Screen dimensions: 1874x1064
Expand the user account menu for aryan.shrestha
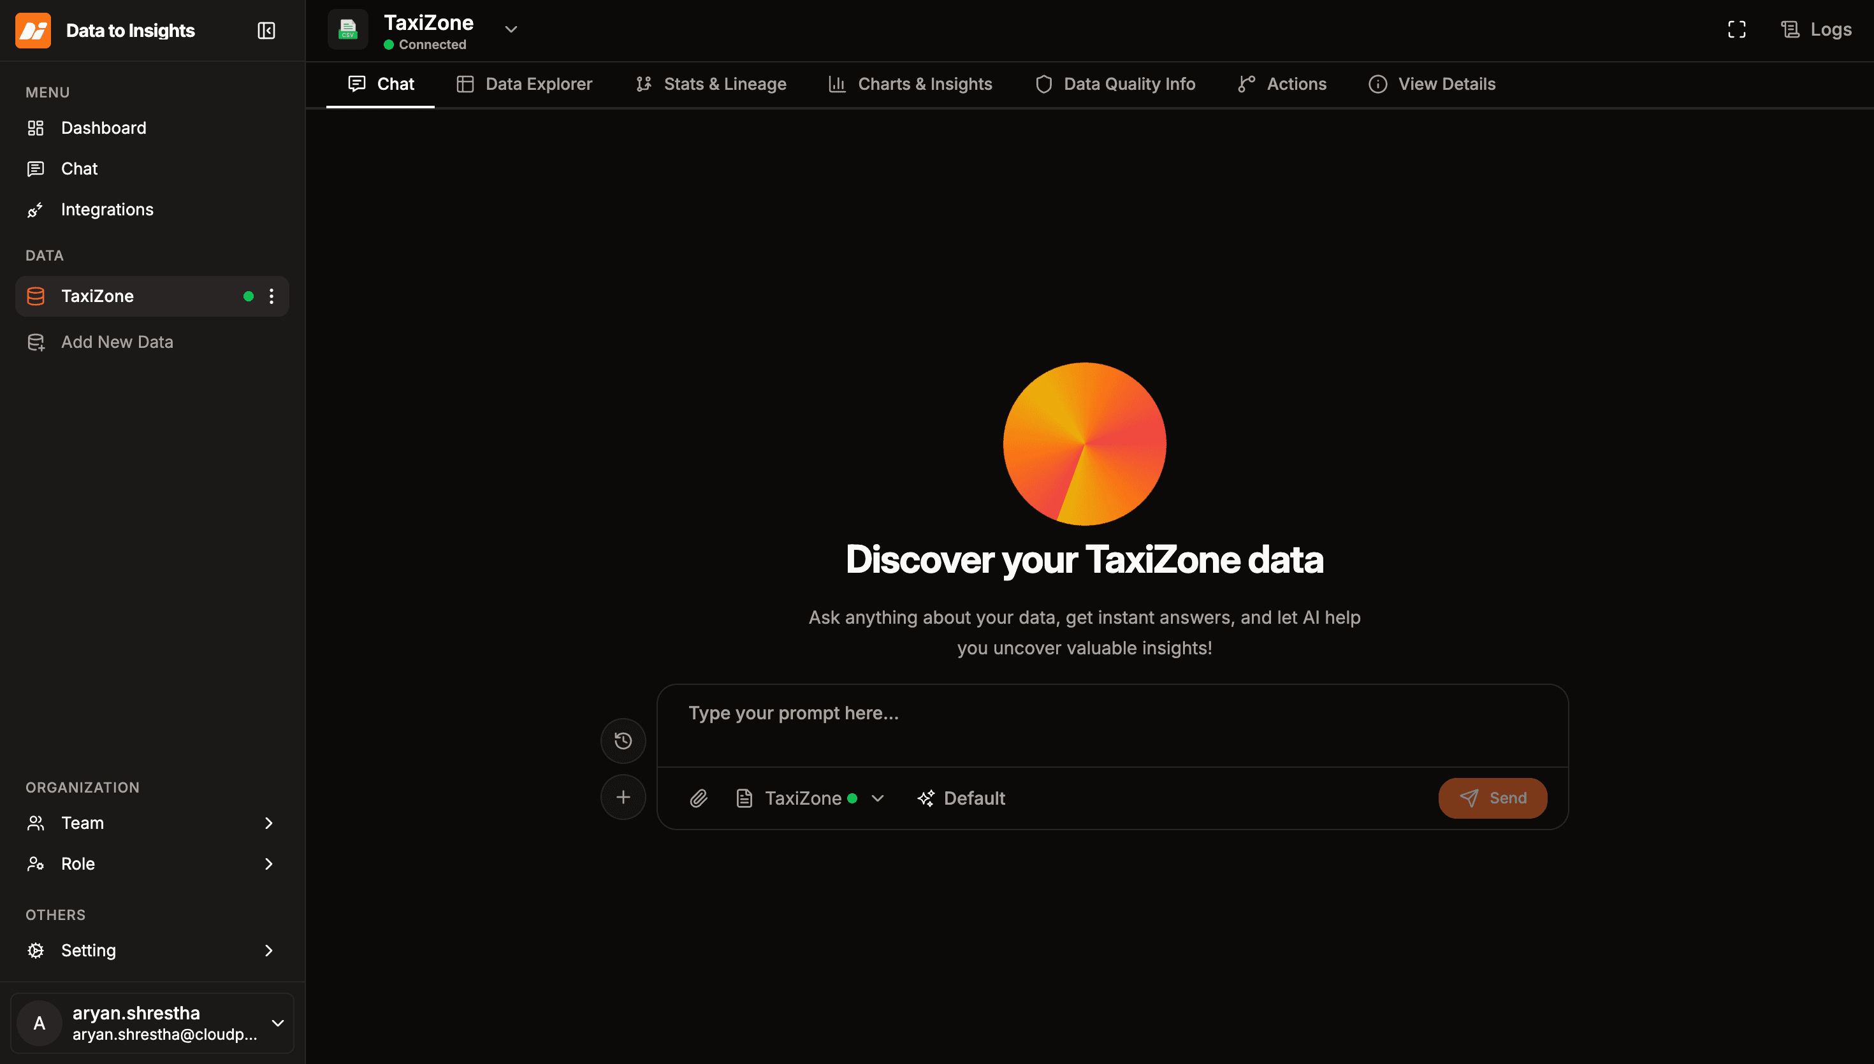278,1023
